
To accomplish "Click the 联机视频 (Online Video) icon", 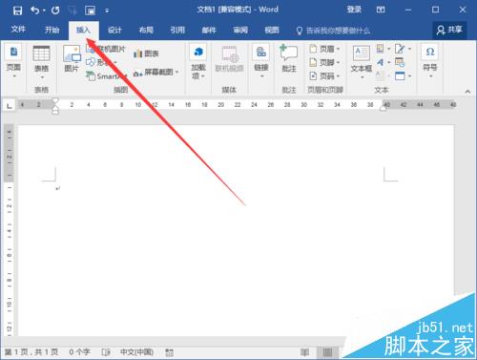I will [229, 59].
